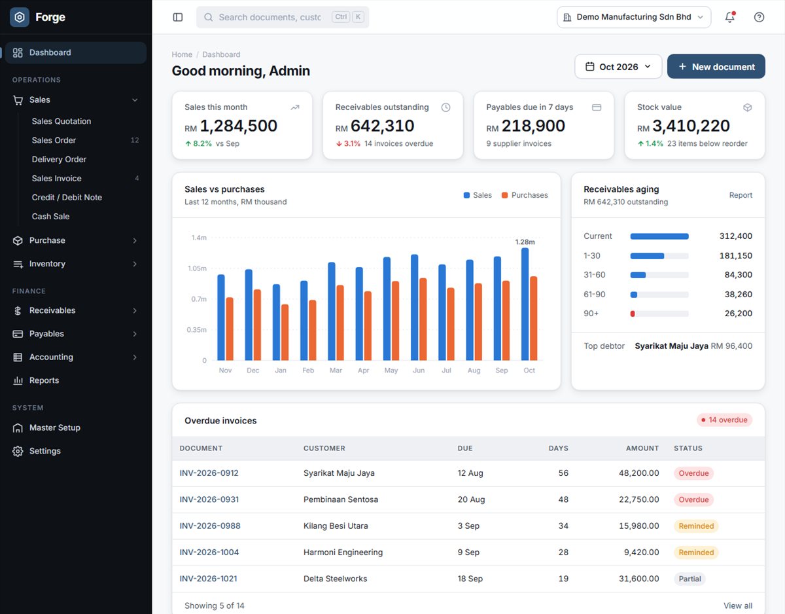Click the card icon on Payables due
Viewport: 785px width, 614px height.
597,107
